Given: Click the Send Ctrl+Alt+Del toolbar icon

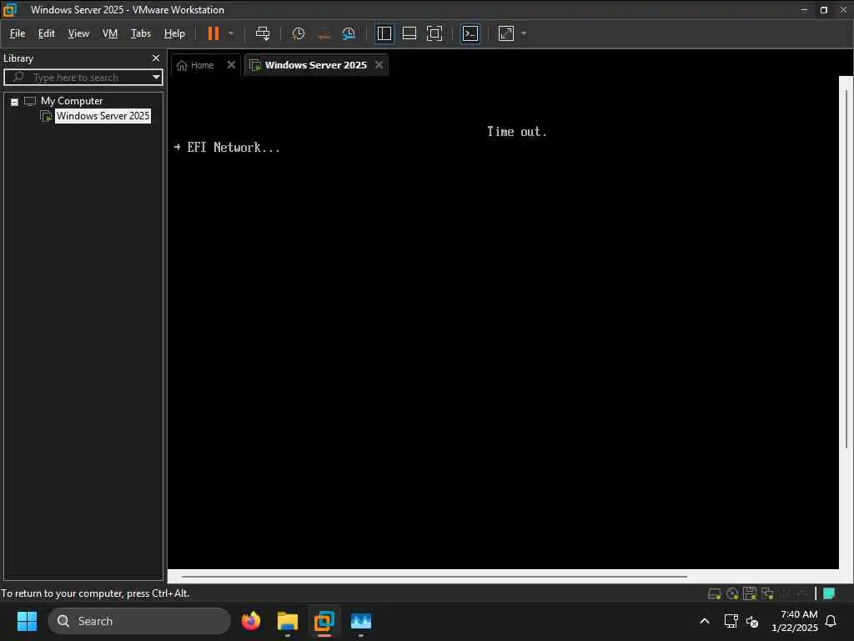Looking at the screenshot, I should click(263, 33).
